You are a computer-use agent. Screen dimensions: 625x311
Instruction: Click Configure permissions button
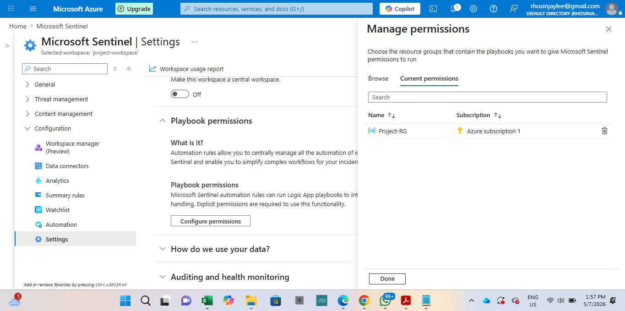(x=211, y=221)
